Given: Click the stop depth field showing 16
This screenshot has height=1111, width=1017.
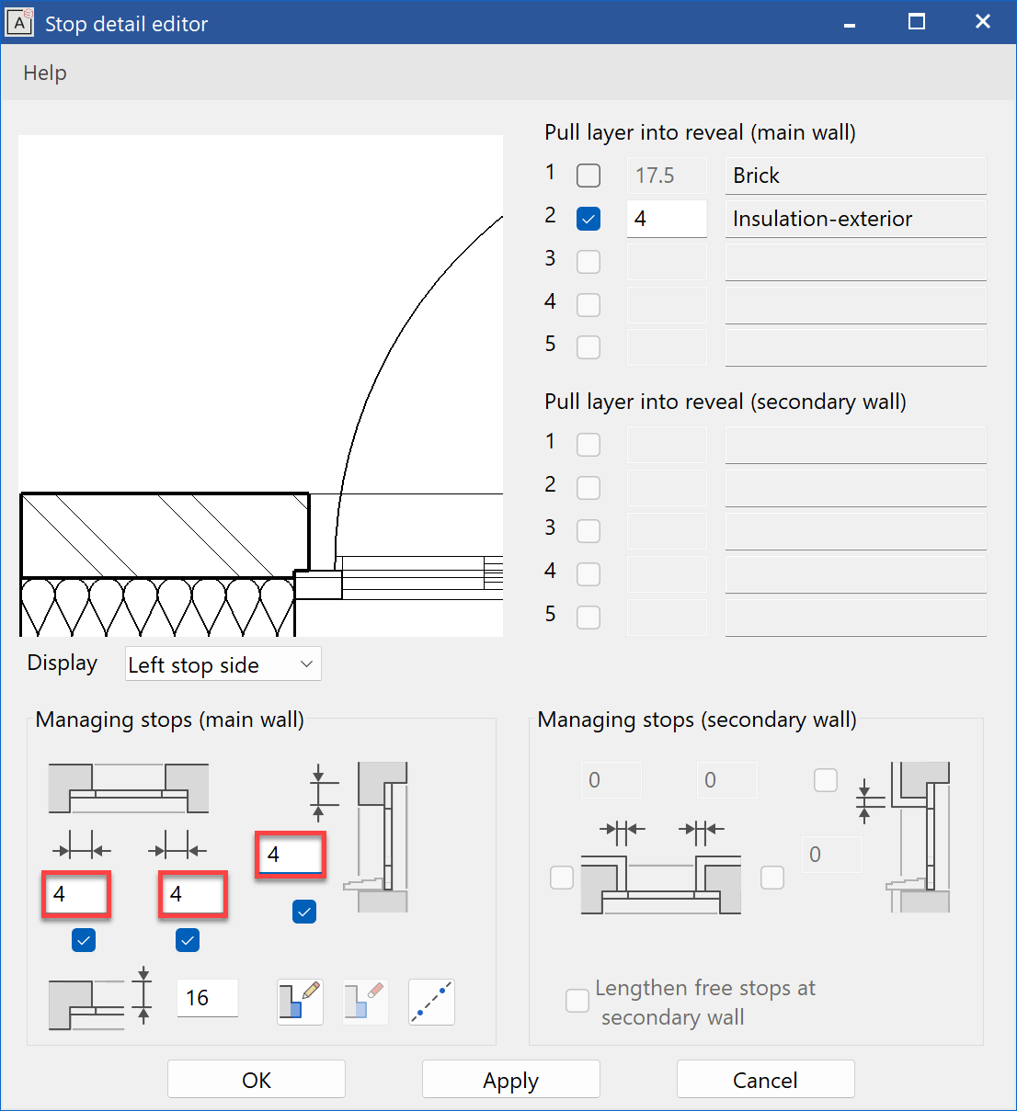Looking at the screenshot, I should pyautogui.click(x=207, y=998).
